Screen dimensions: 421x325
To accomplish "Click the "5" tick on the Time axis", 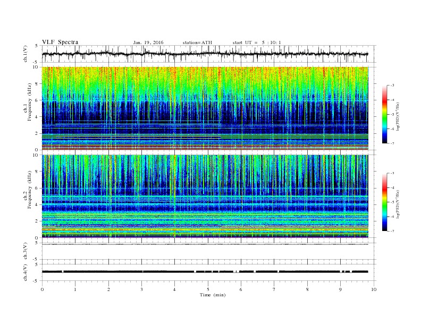I will coord(208,289).
